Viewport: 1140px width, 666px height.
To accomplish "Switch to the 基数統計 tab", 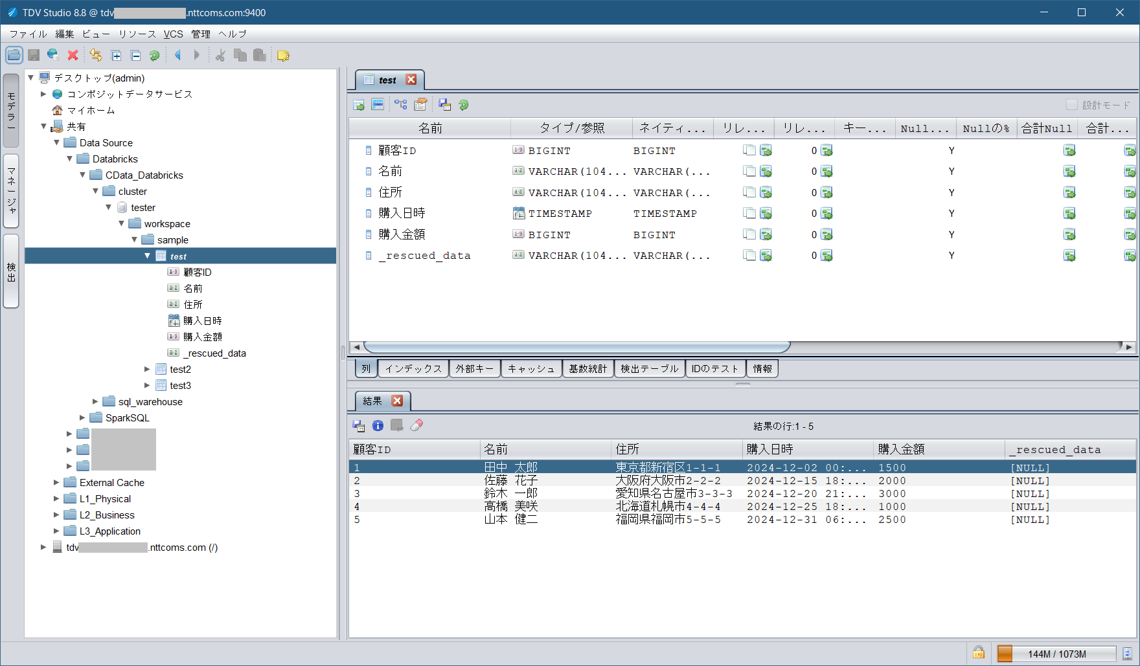I will (588, 368).
